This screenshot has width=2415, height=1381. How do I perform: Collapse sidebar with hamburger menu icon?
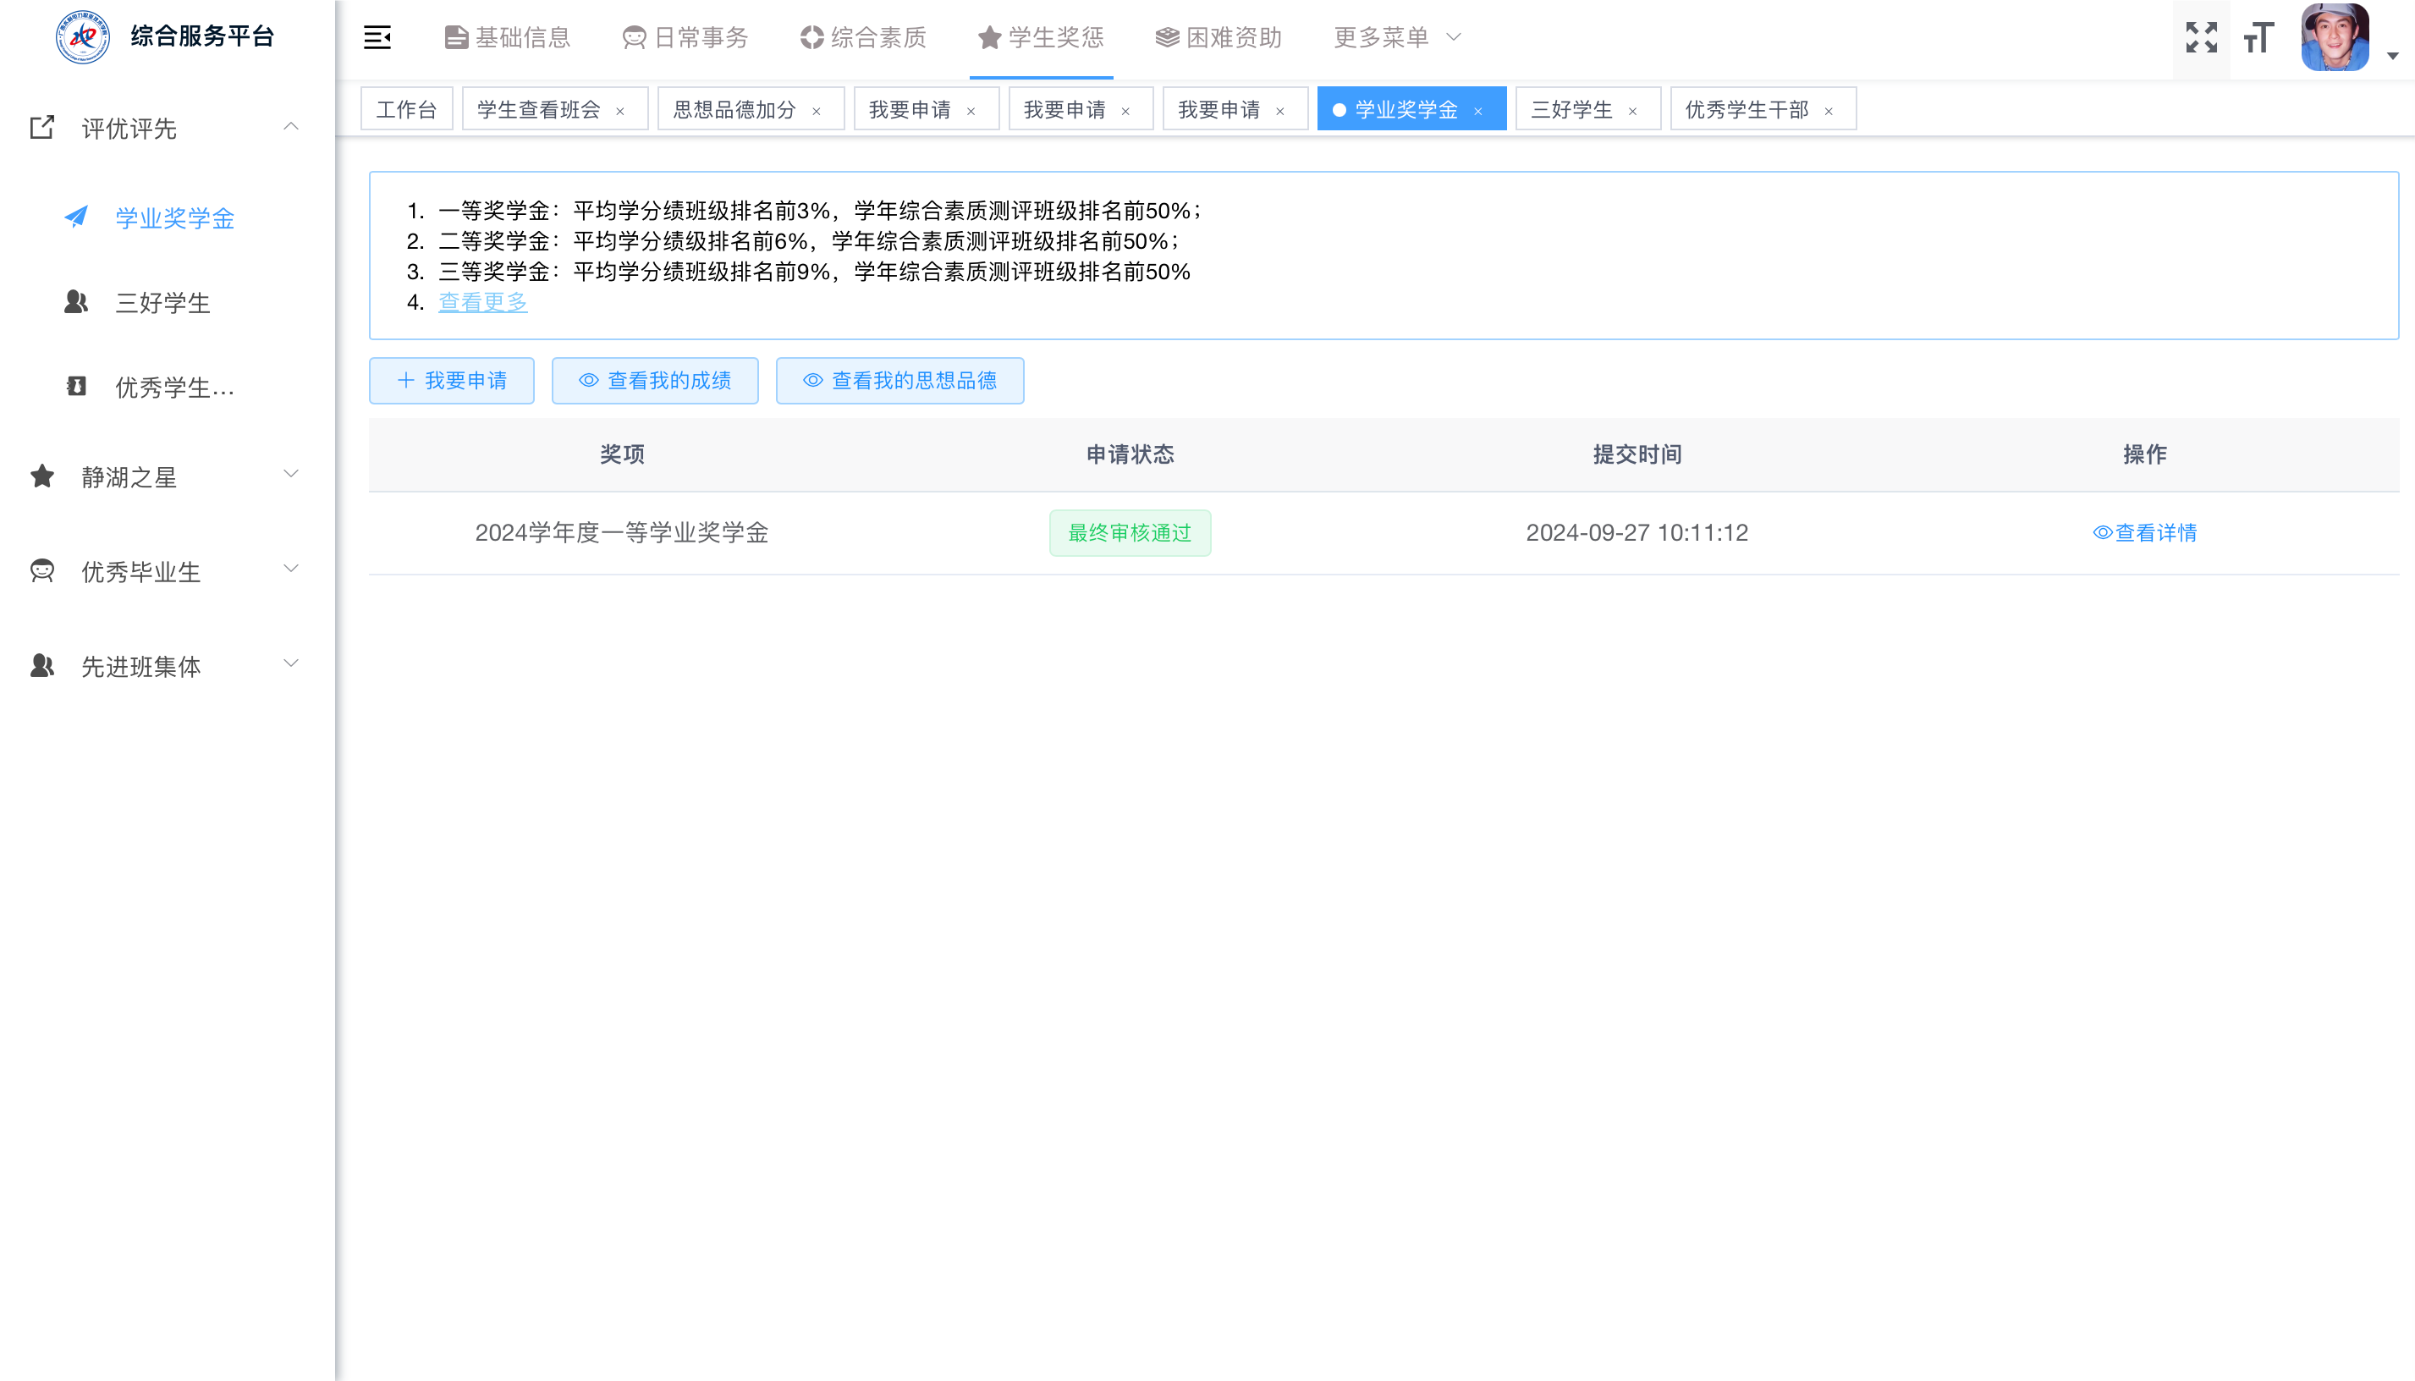(x=377, y=38)
